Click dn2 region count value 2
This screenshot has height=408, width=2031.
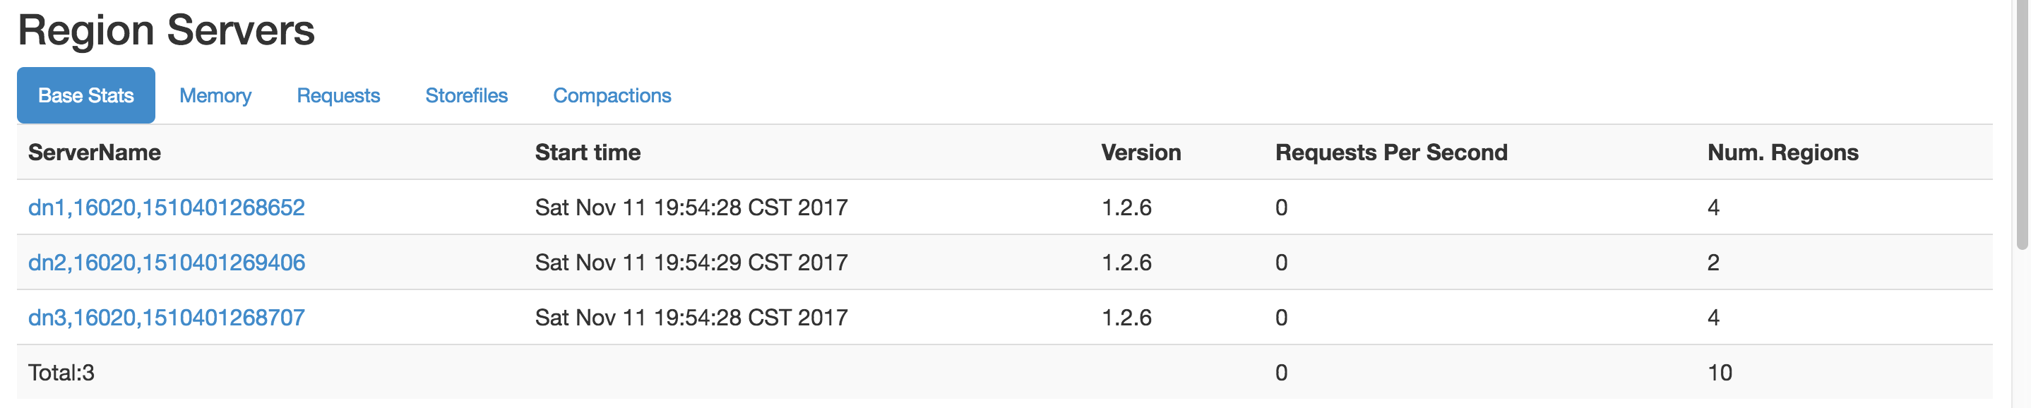click(x=1713, y=263)
